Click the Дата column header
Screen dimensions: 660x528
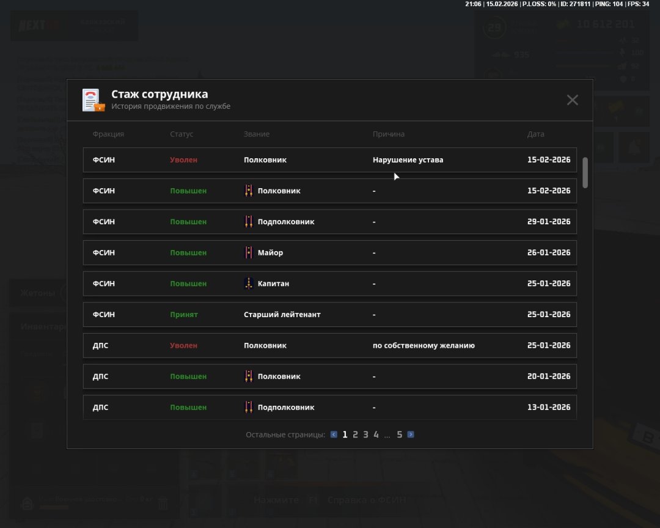point(535,134)
